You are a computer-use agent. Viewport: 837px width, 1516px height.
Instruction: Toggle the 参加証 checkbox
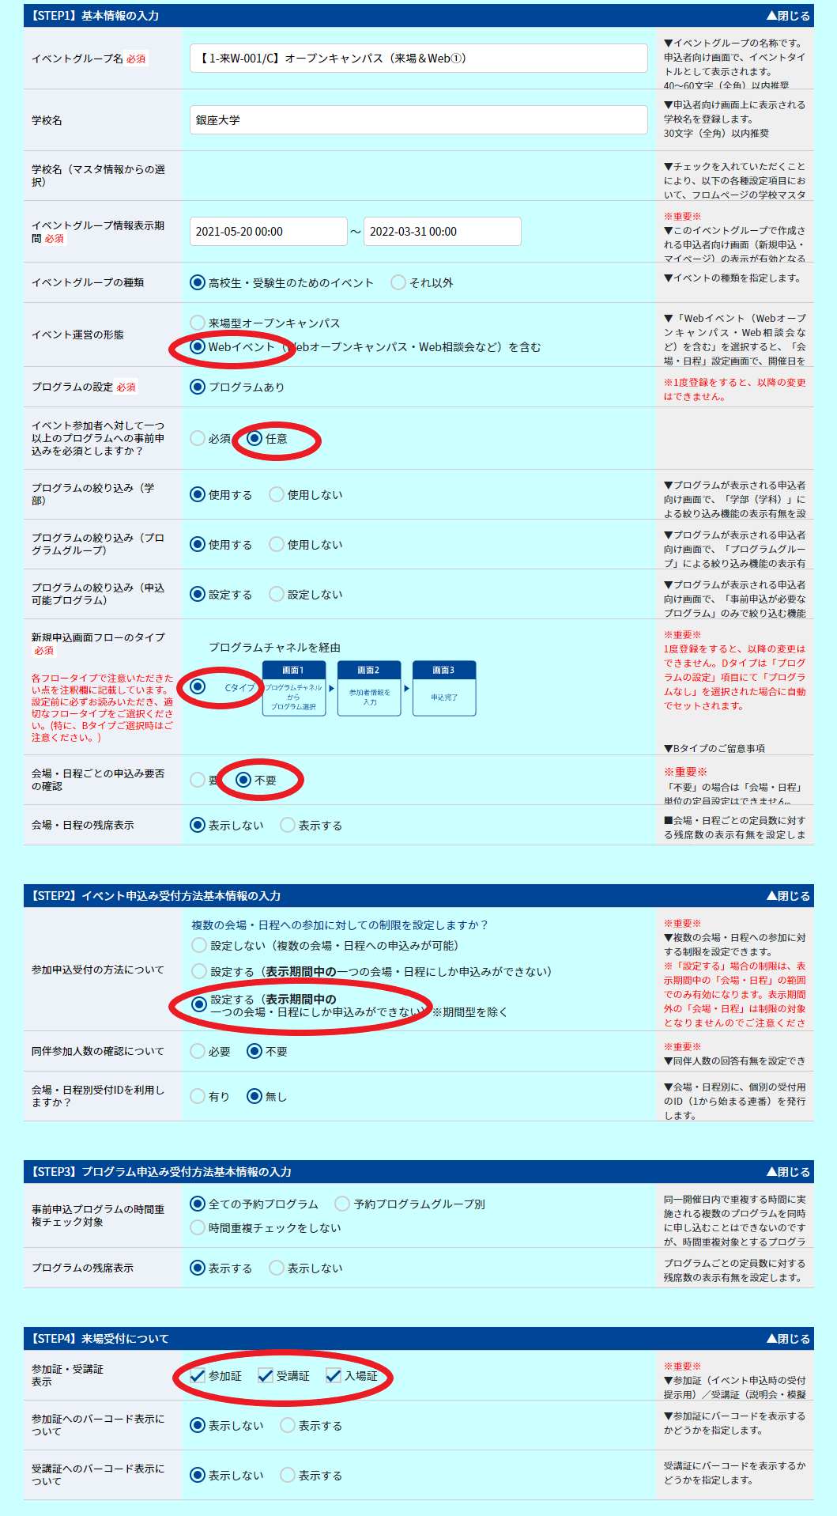[198, 1376]
